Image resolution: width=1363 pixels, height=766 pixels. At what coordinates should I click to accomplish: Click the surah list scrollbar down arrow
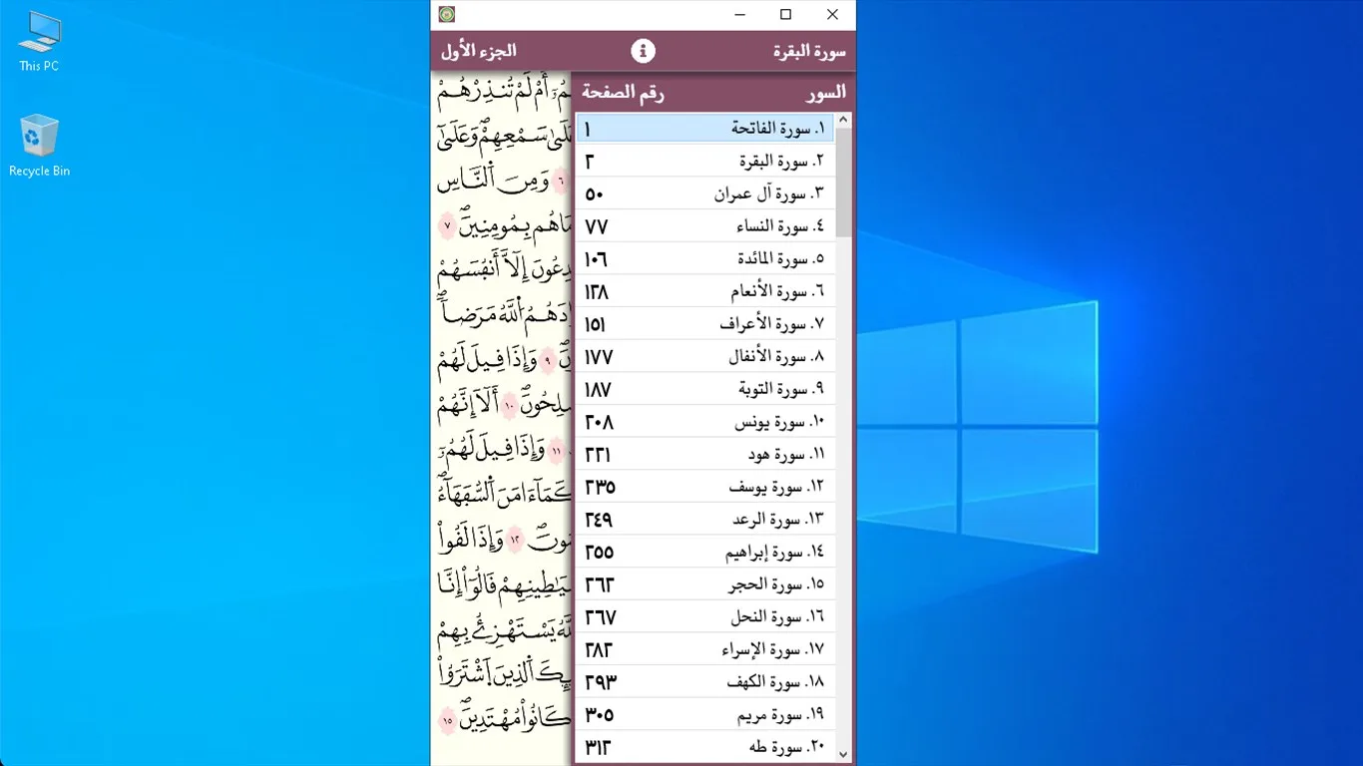coord(843,755)
